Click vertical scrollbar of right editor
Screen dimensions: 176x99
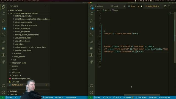175,37
